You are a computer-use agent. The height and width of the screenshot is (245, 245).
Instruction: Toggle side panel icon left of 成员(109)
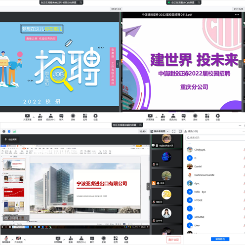click(180, 131)
